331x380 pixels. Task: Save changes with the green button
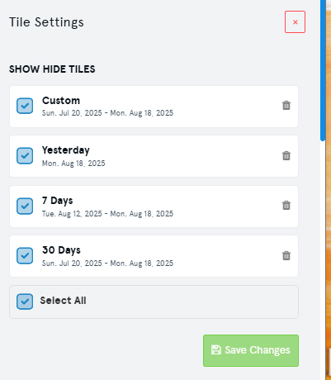click(251, 350)
